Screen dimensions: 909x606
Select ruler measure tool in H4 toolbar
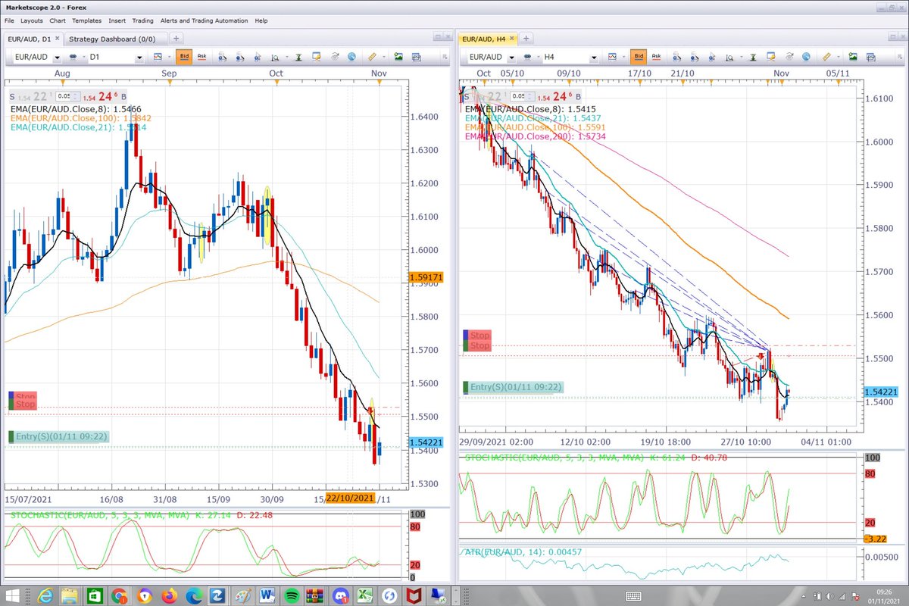[826, 57]
